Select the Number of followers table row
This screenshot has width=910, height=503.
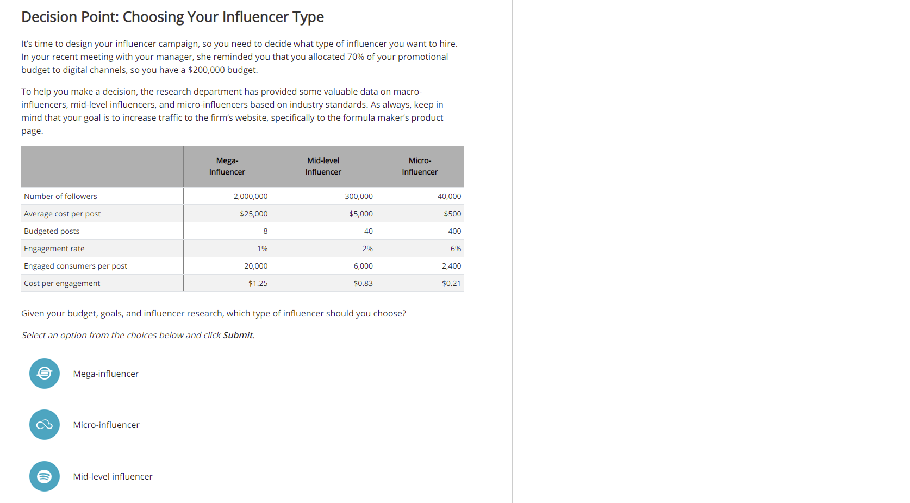click(x=60, y=196)
